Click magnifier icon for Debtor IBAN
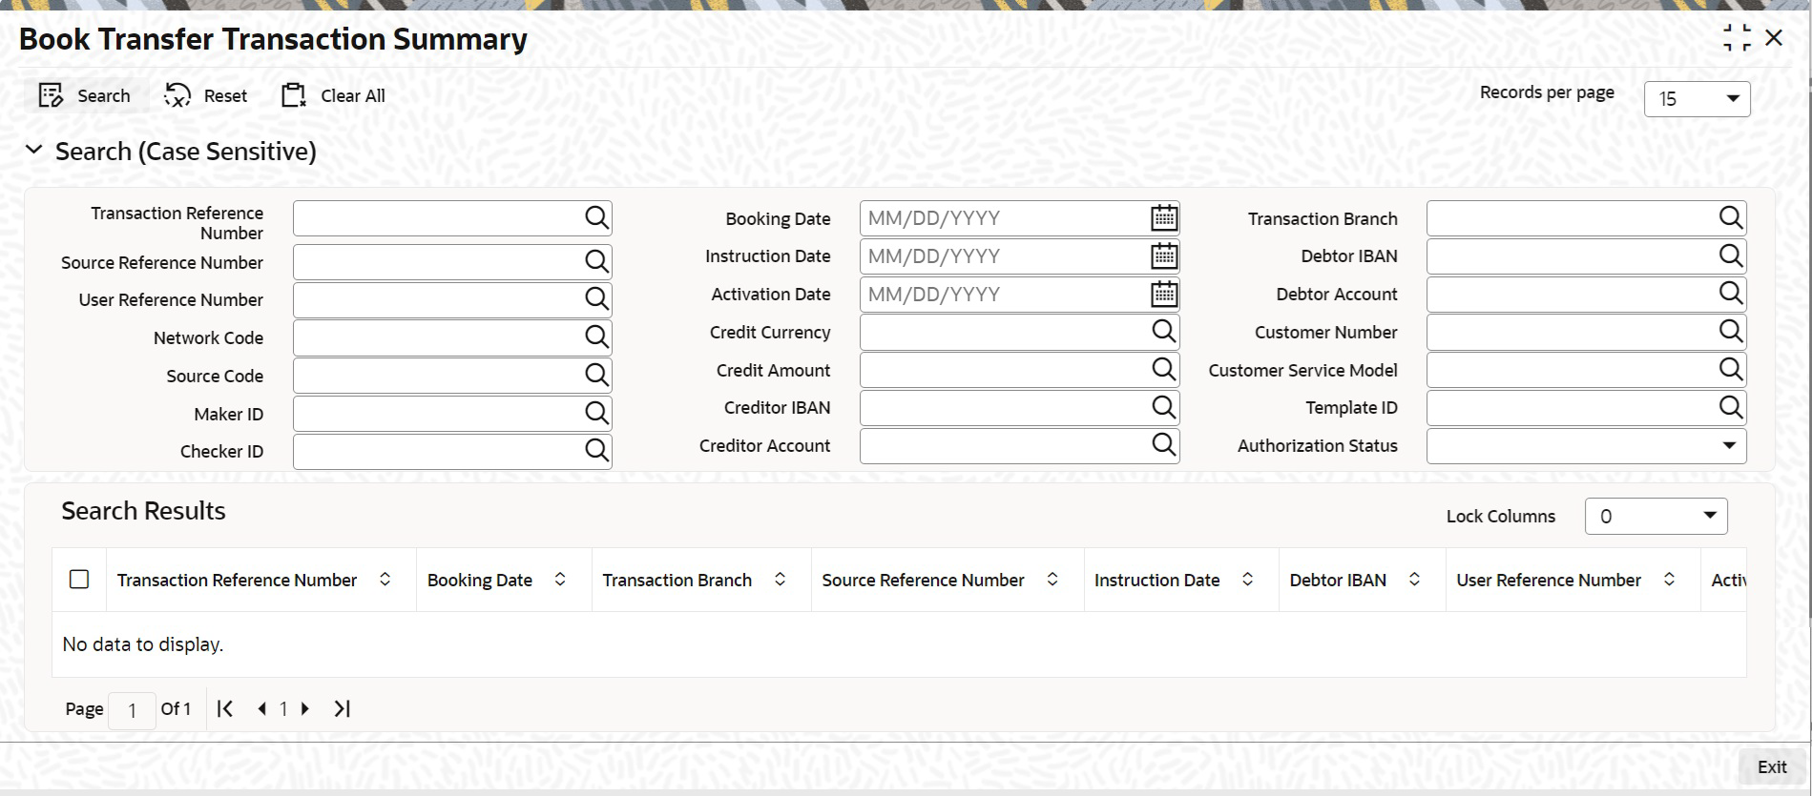Viewport: 1812px width, 796px height. click(x=1730, y=255)
